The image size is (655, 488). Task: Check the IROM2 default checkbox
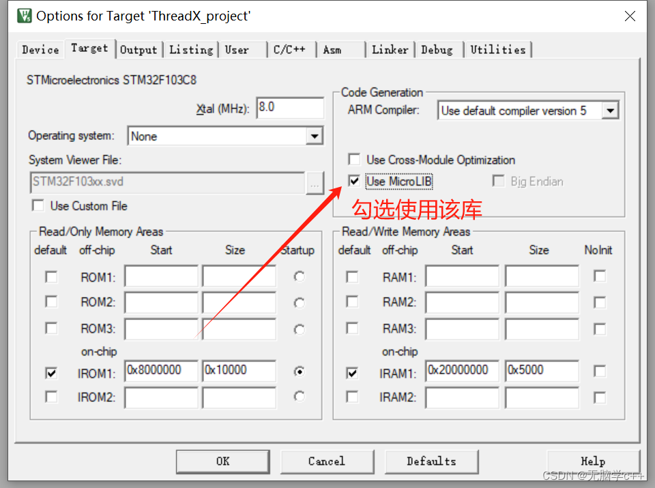[x=51, y=397]
